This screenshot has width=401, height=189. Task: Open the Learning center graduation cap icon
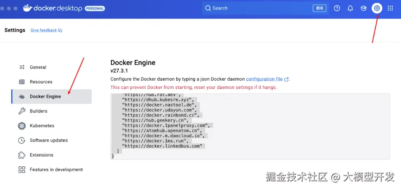coord(363,8)
